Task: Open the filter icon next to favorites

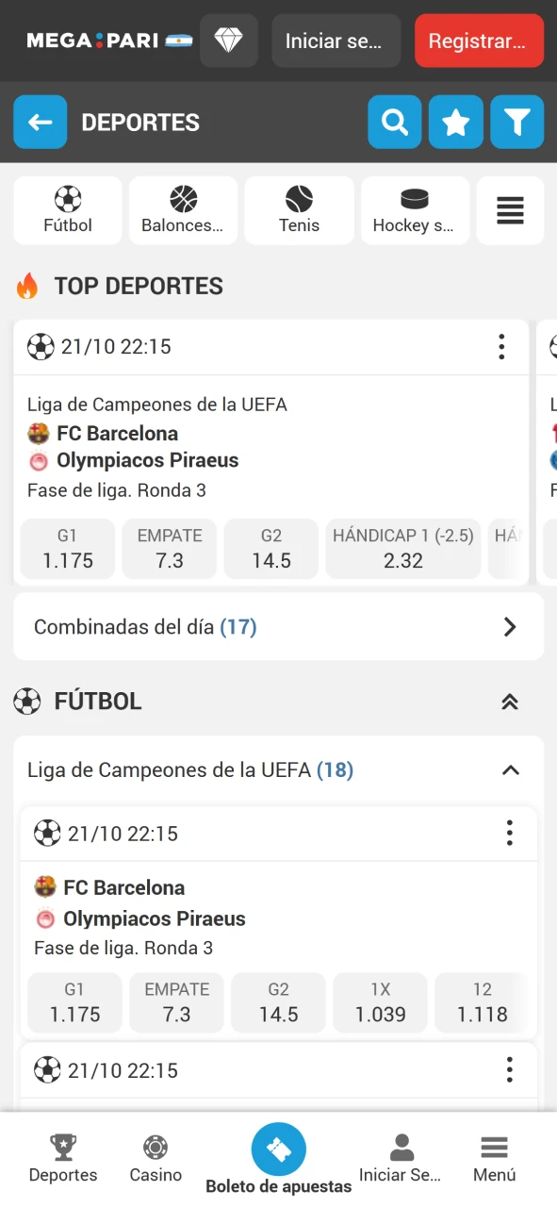Action: click(516, 122)
